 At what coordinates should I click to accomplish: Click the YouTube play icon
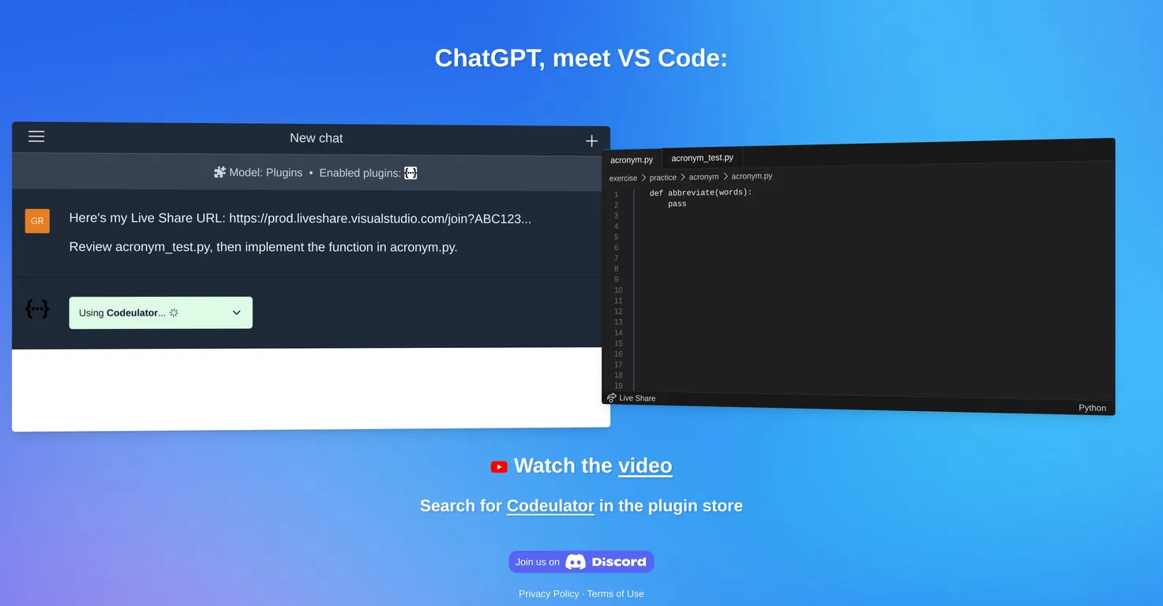coord(499,466)
